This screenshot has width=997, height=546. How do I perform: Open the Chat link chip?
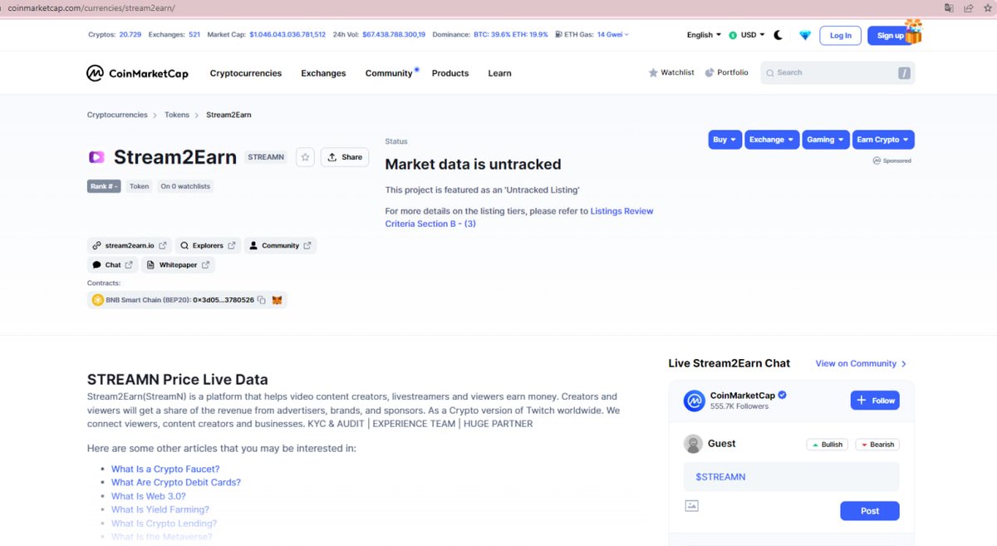(x=112, y=265)
